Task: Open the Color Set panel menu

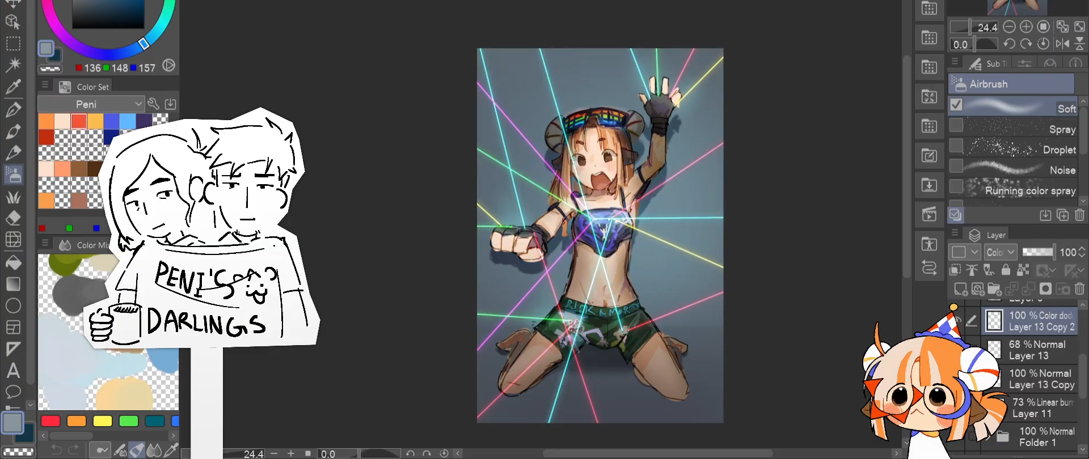Action: coord(45,85)
